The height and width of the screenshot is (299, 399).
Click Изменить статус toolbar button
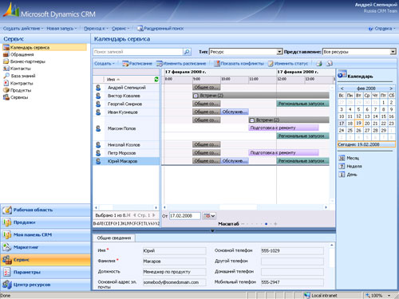288,64
